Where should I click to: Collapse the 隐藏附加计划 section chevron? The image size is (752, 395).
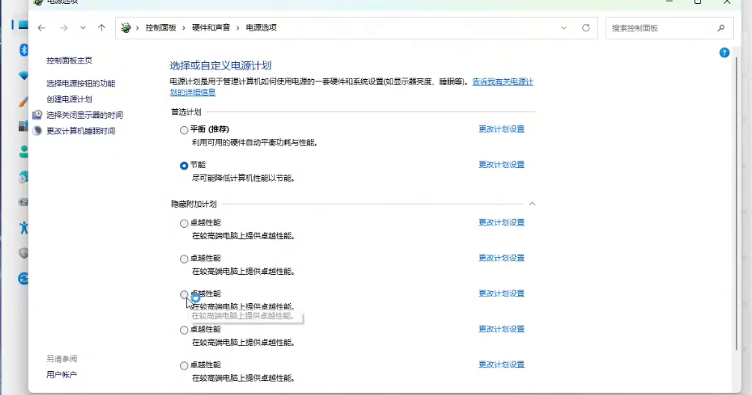tap(532, 204)
